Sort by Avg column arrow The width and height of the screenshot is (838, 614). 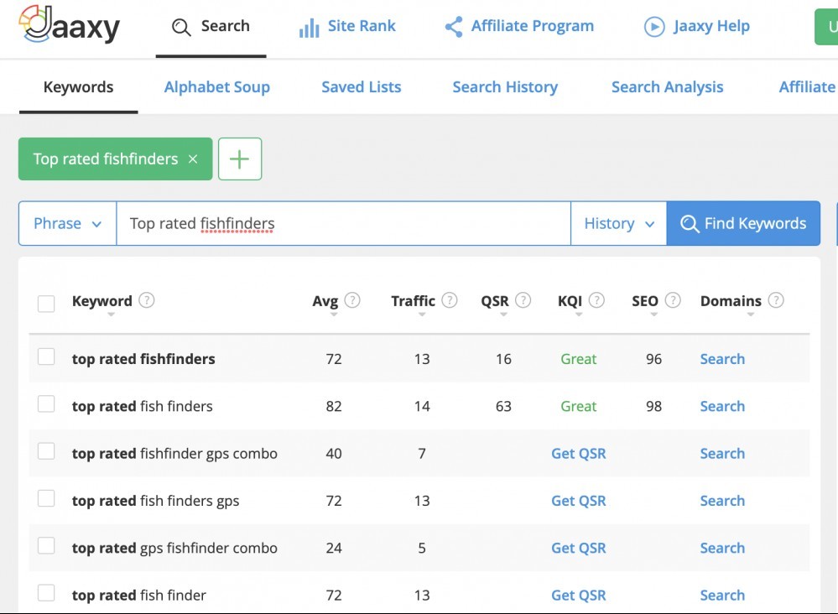(334, 315)
